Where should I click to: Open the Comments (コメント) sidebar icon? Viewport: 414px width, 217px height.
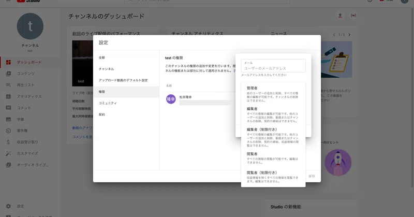[8, 108]
